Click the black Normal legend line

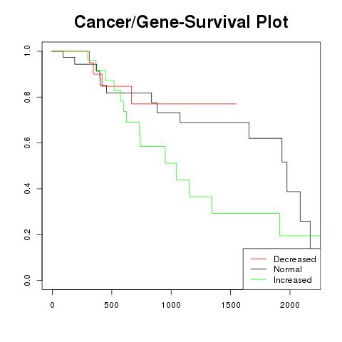coord(259,269)
